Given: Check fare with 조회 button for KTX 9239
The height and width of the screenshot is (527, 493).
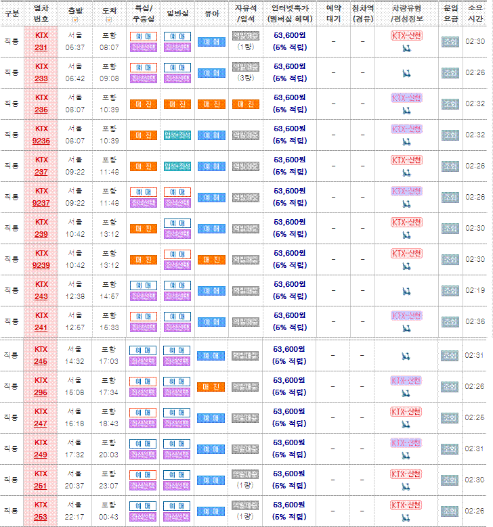Looking at the screenshot, I should coord(450,260).
